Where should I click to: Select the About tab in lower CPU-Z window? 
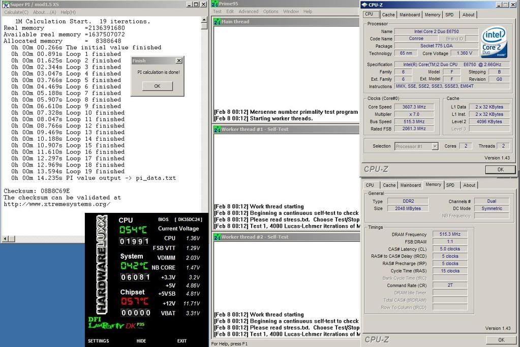[469, 185]
